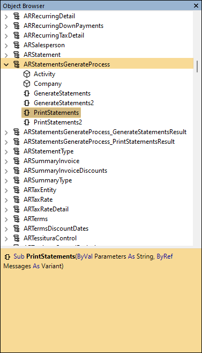Click the ARRecurringDetail class icon
This screenshot has height=353, width=202.
coord(17,16)
